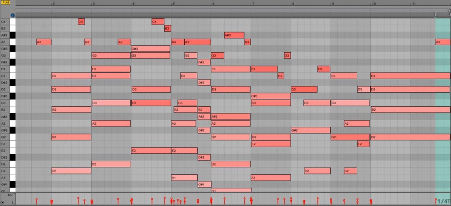This screenshot has height=206, width=451.
Task: Select the A#3 note in the grid
Action: (234, 35)
